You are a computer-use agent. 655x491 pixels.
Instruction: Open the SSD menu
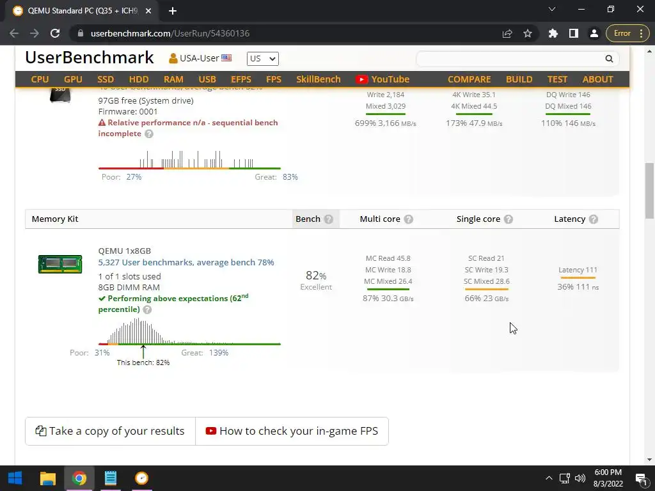click(106, 79)
